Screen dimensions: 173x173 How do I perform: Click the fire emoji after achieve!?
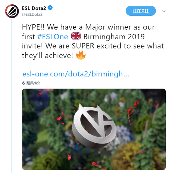click(81, 55)
